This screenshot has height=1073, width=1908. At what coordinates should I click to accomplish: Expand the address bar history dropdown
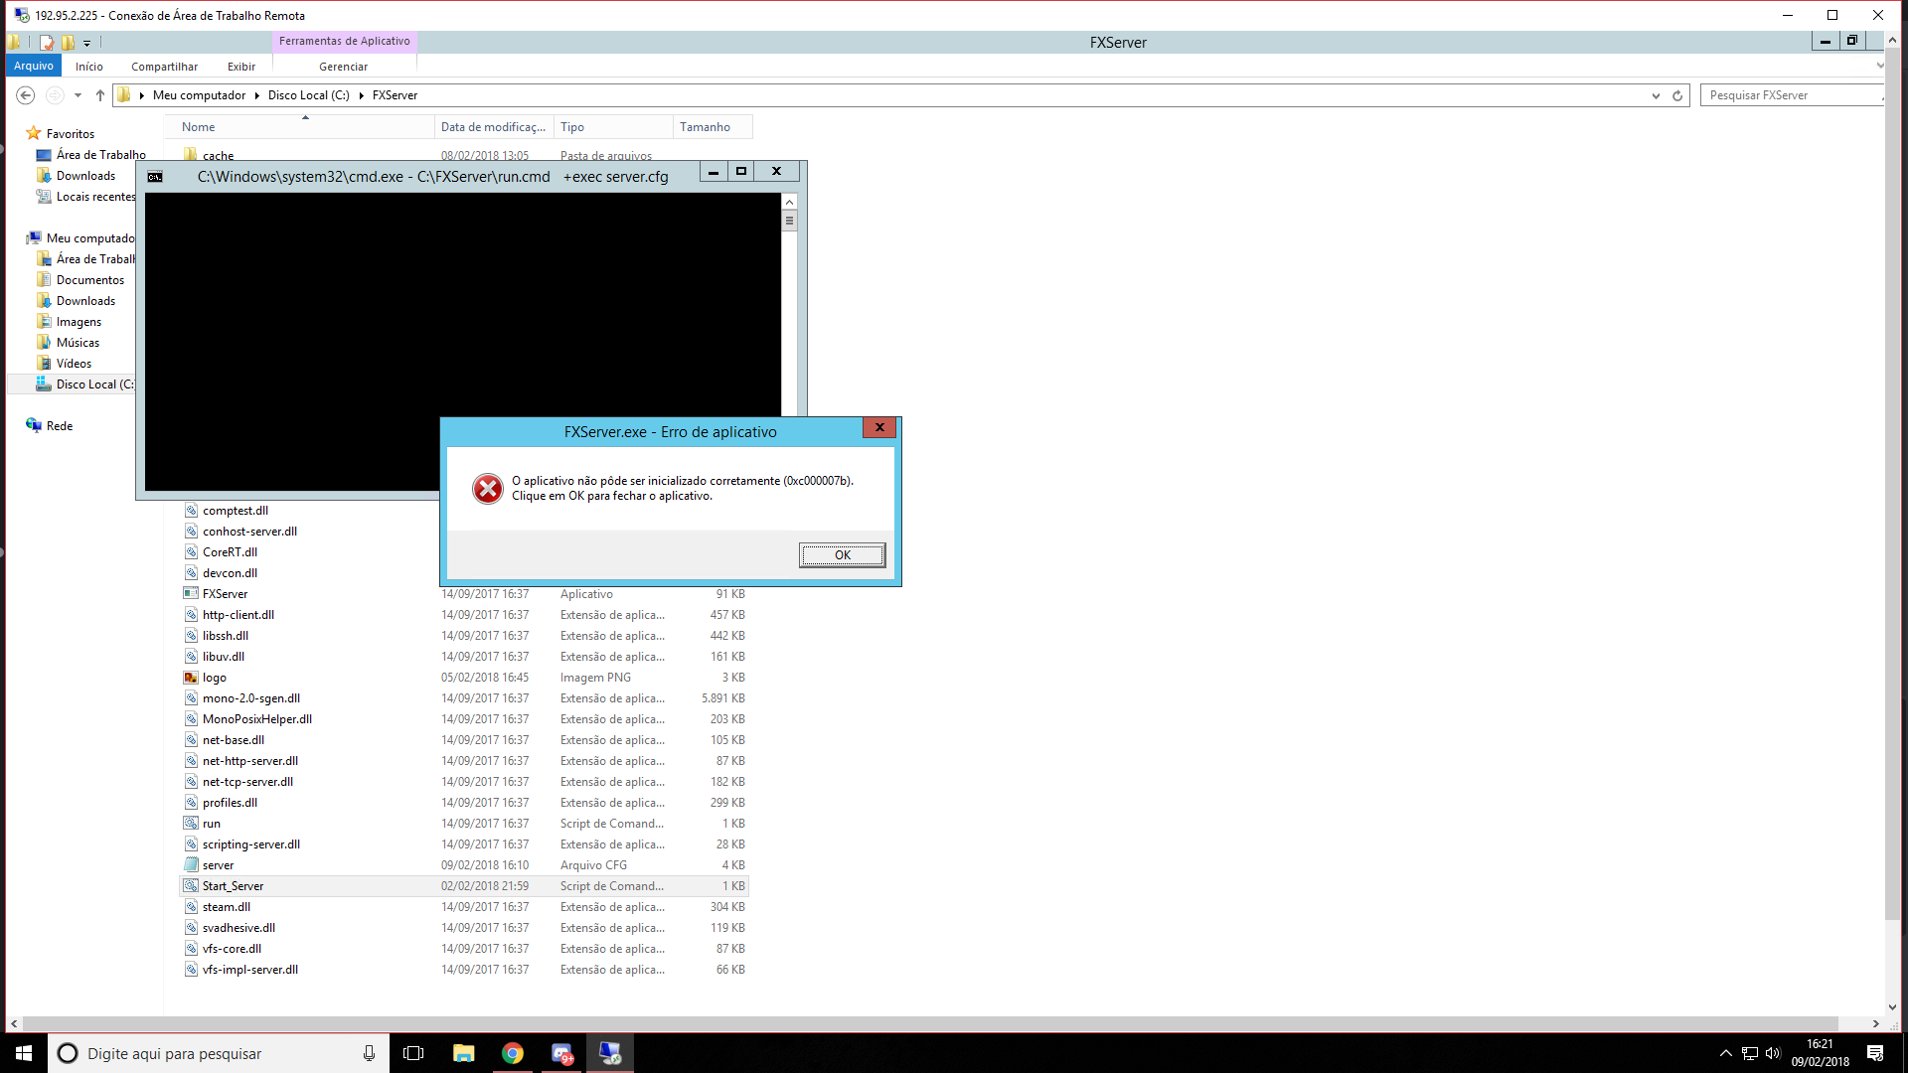1656,95
